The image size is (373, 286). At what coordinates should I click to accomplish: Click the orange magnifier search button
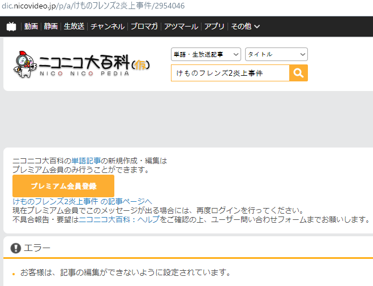click(298, 73)
